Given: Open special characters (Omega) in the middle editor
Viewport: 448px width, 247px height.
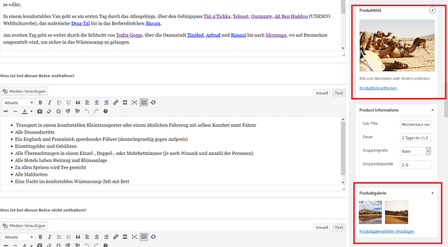Looking at the screenshot, I should (x=58, y=112).
